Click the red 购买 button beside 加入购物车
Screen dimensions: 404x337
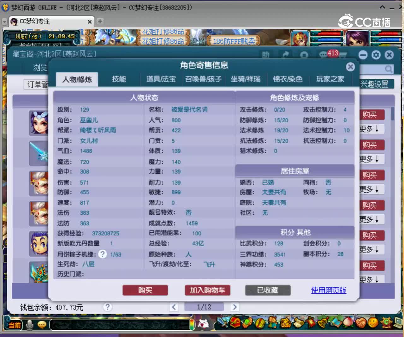click(x=145, y=290)
